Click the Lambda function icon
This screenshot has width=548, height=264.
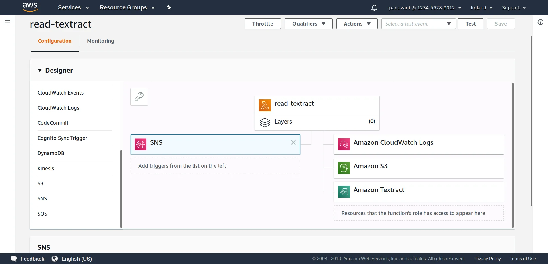pos(265,105)
